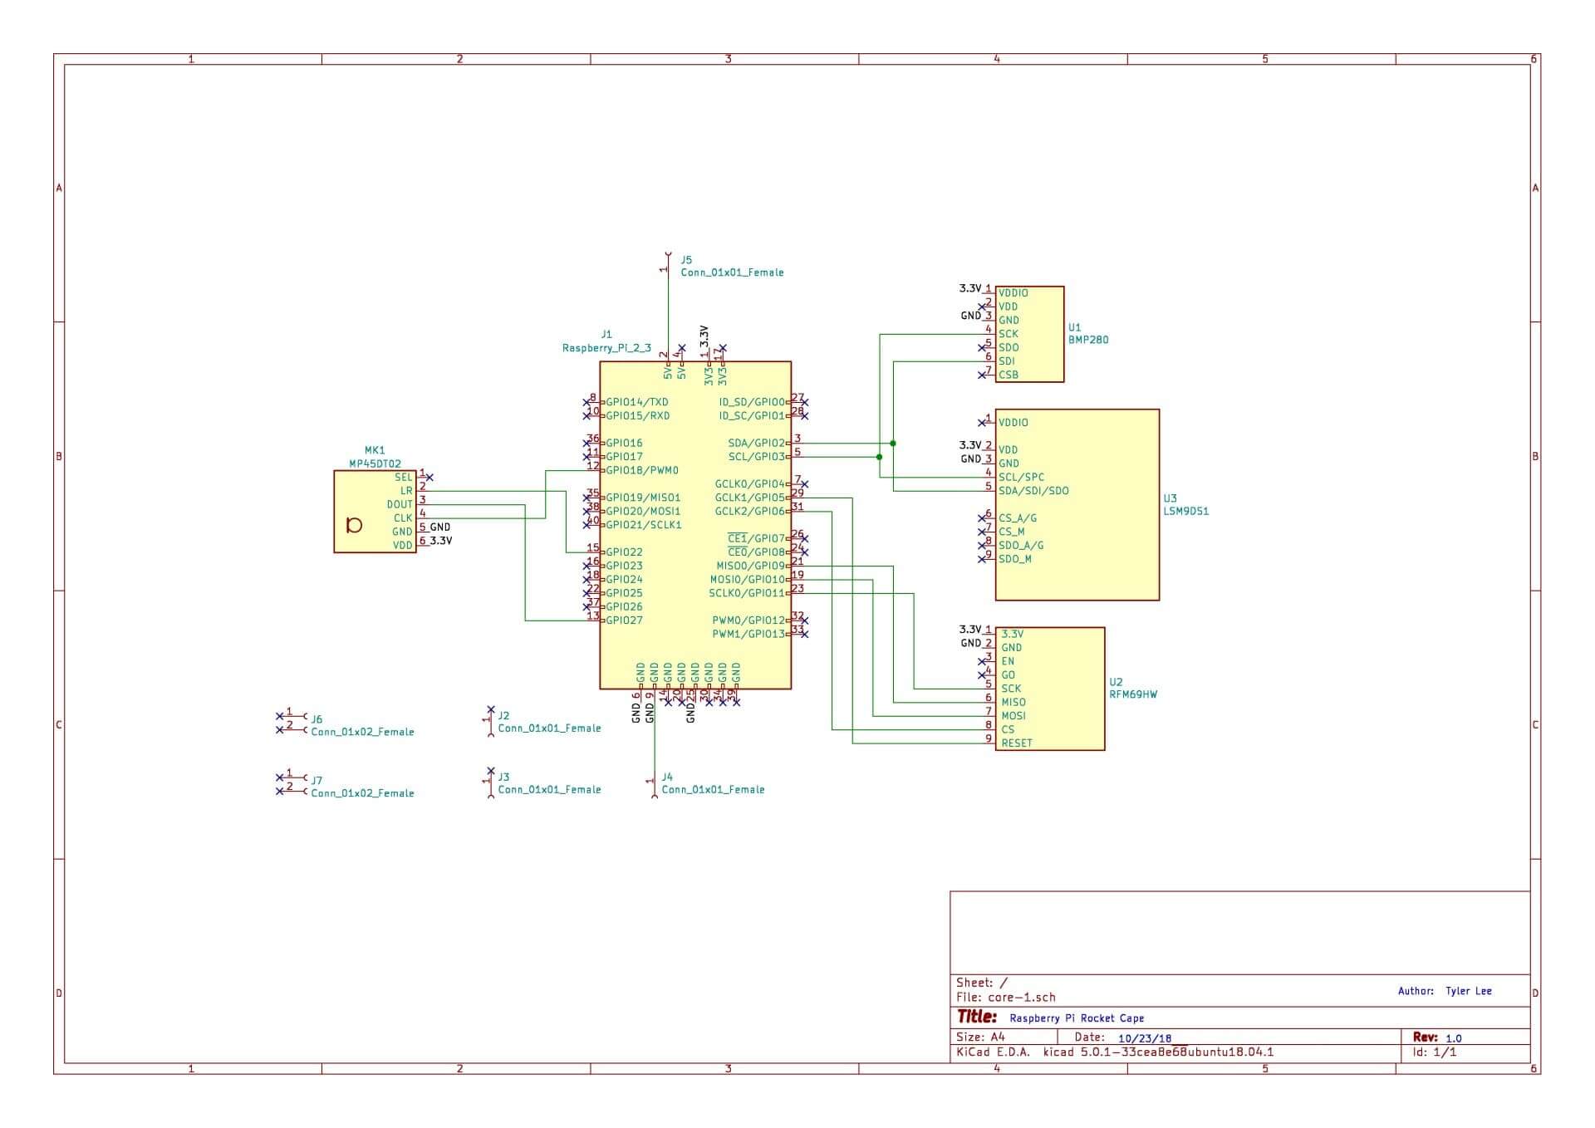The height and width of the screenshot is (1128, 1595).
Task: Select the MISO0/GPIO9 pin label
Action: (750, 566)
